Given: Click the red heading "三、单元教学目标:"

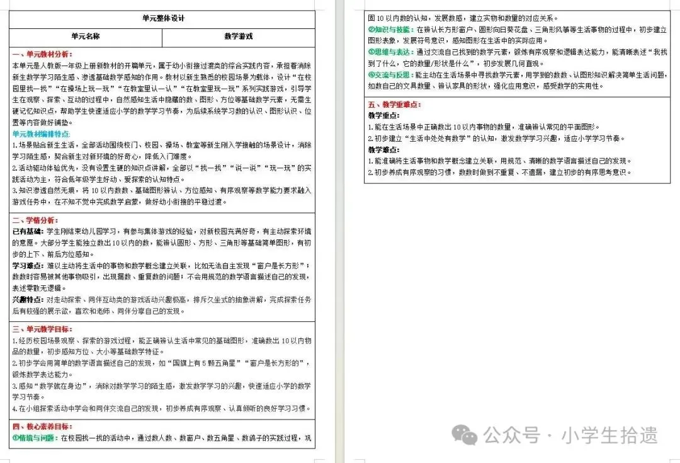Looking at the screenshot, I should coord(43,329).
